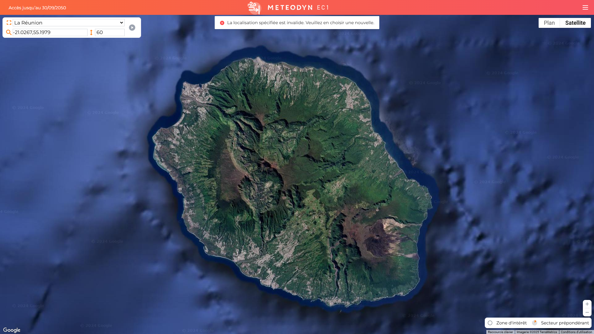The height and width of the screenshot is (334, 594).
Task: Click the gray play arrow button
Action: 132,28
